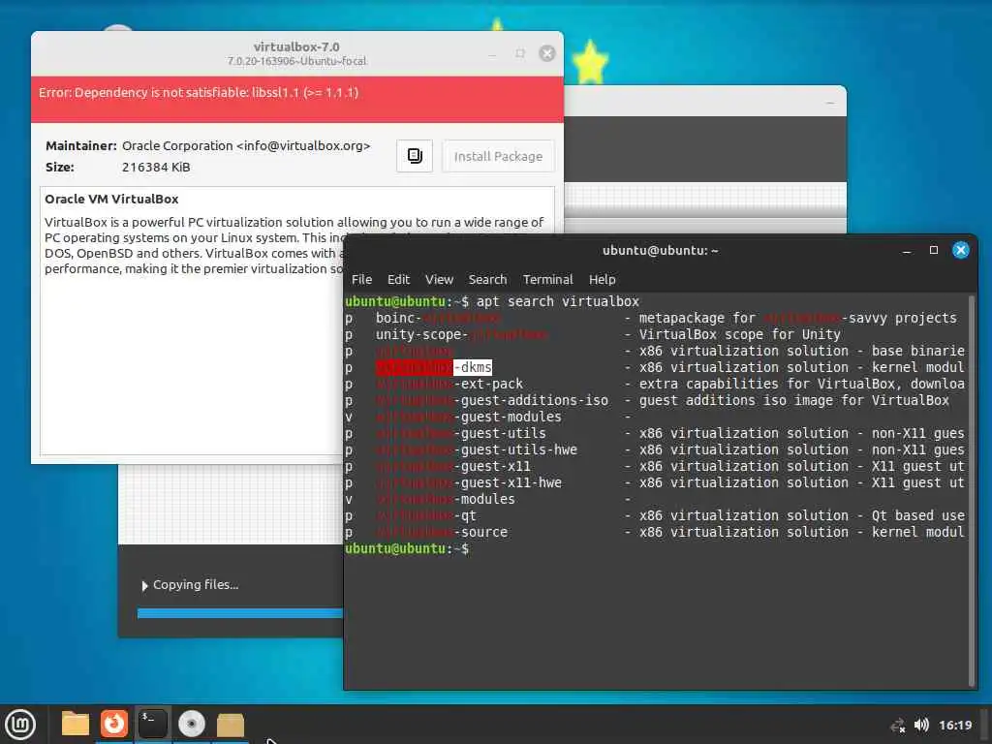Click the -qt package line
The width and height of the screenshot is (992, 744).
coord(656,515)
